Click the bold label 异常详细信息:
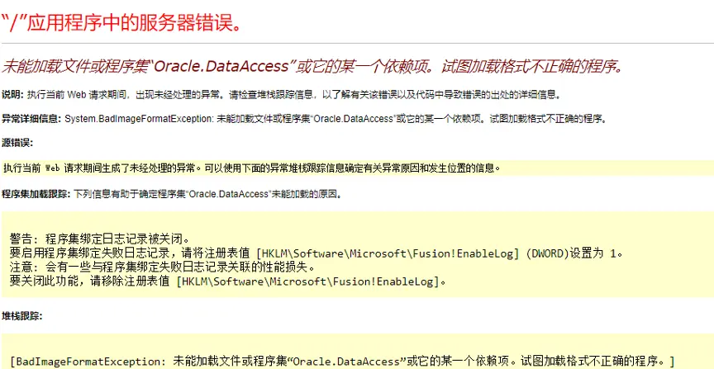The image size is (714, 369). tap(31, 119)
